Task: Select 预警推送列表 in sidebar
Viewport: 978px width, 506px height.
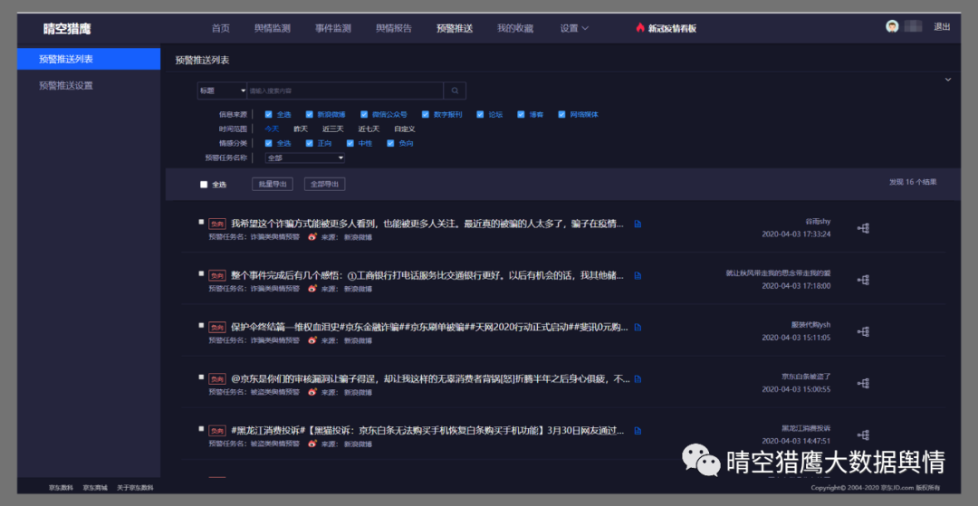Action: point(89,59)
